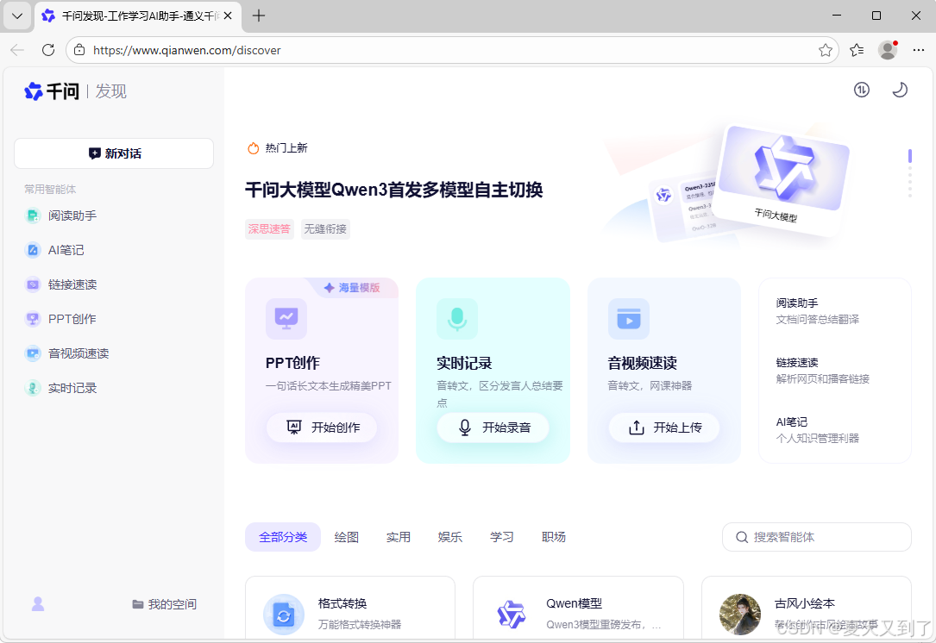This screenshot has height=643, width=936.
Task: Toggle dark mode moon icon
Action: [x=900, y=90]
